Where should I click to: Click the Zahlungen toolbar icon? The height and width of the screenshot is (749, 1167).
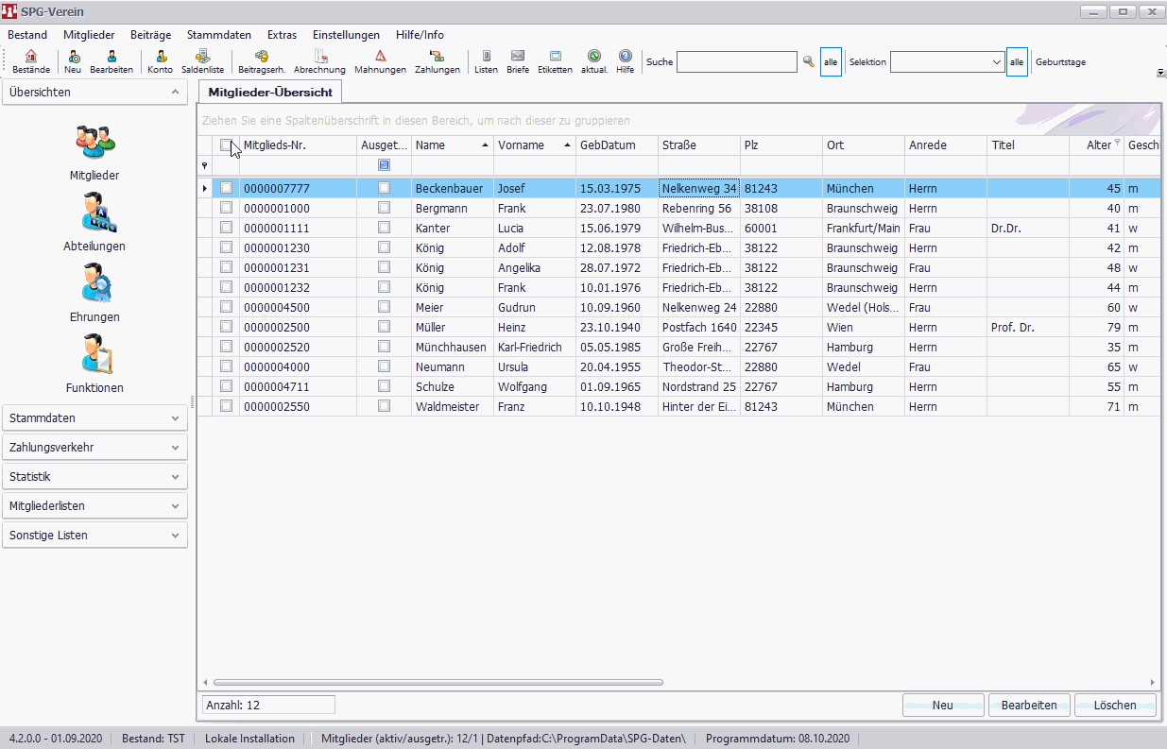click(437, 61)
